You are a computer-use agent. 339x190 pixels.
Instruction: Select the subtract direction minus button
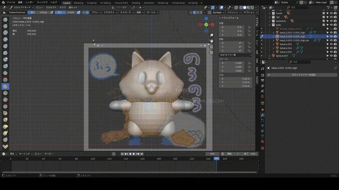87,12
